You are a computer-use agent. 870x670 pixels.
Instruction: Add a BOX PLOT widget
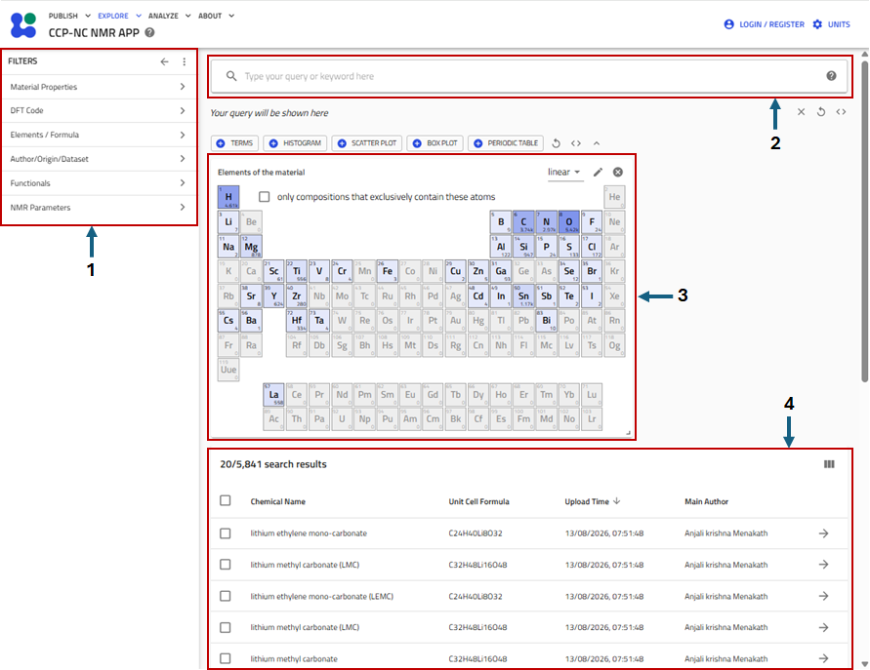click(435, 143)
